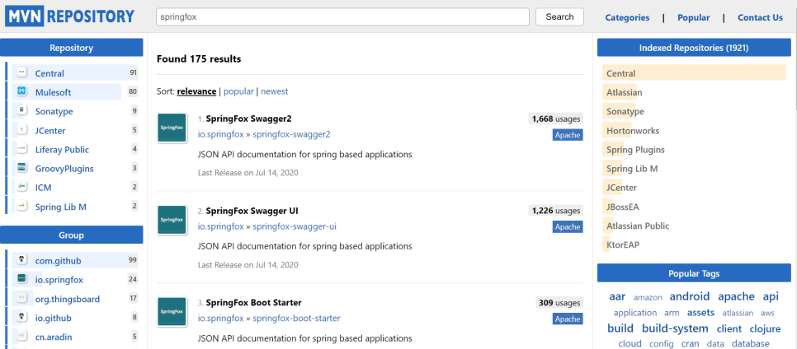Screen dimensions: 797x349
Task: Click the Central repository icon in sidebar
Action: click(x=21, y=73)
